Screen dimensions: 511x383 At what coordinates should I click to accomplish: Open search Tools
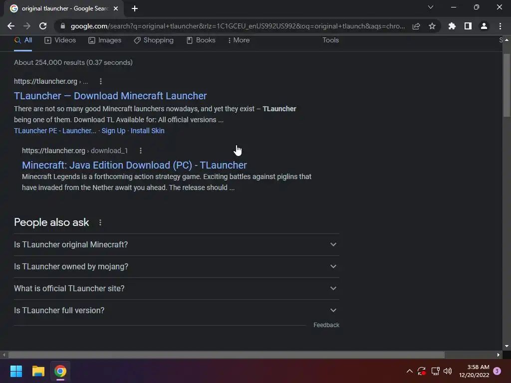(330, 40)
